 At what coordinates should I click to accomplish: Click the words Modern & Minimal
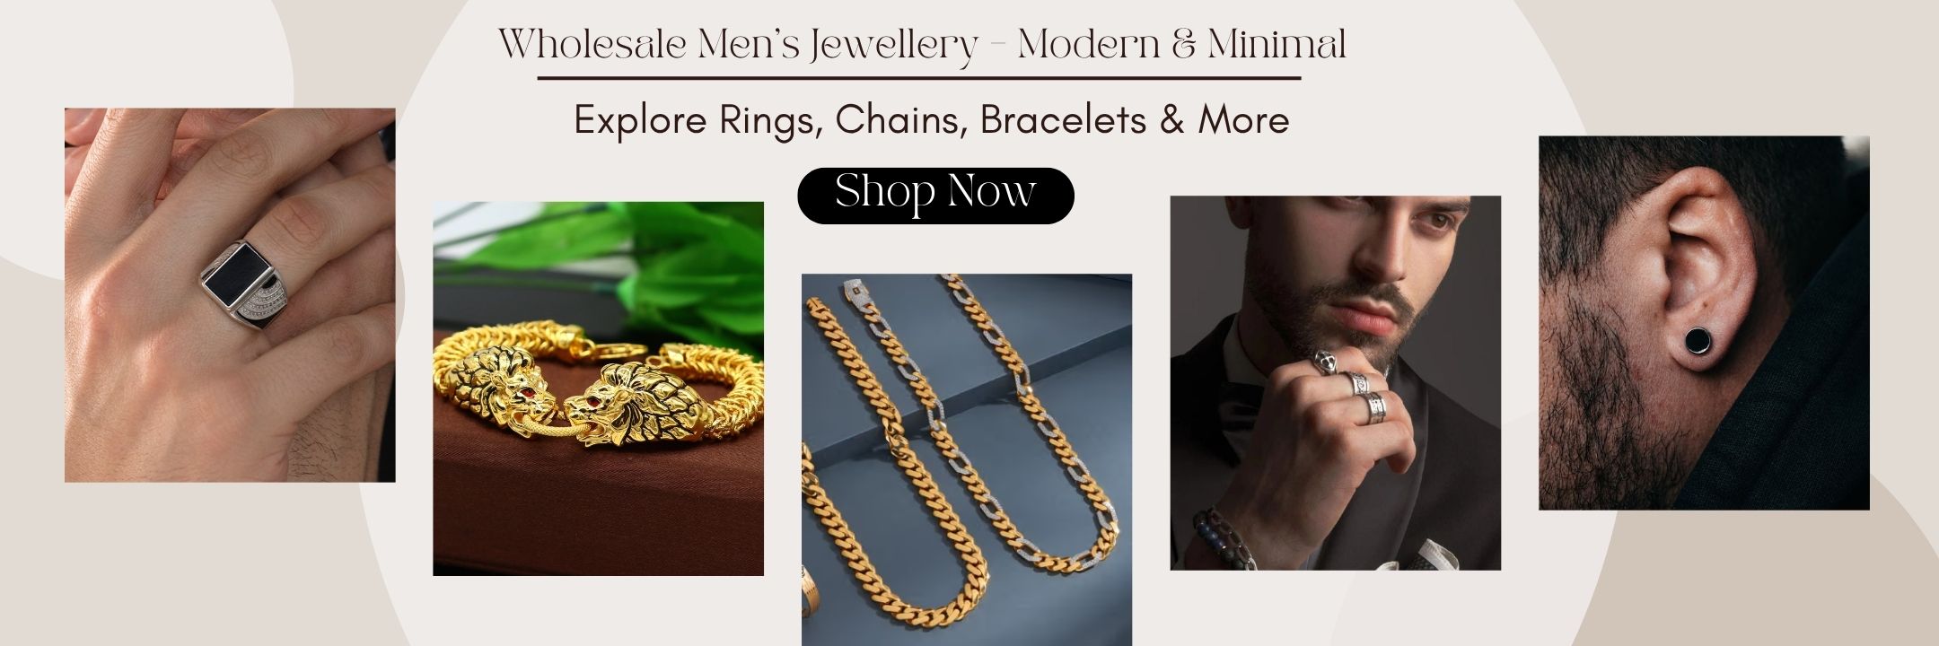point(1181,44)
